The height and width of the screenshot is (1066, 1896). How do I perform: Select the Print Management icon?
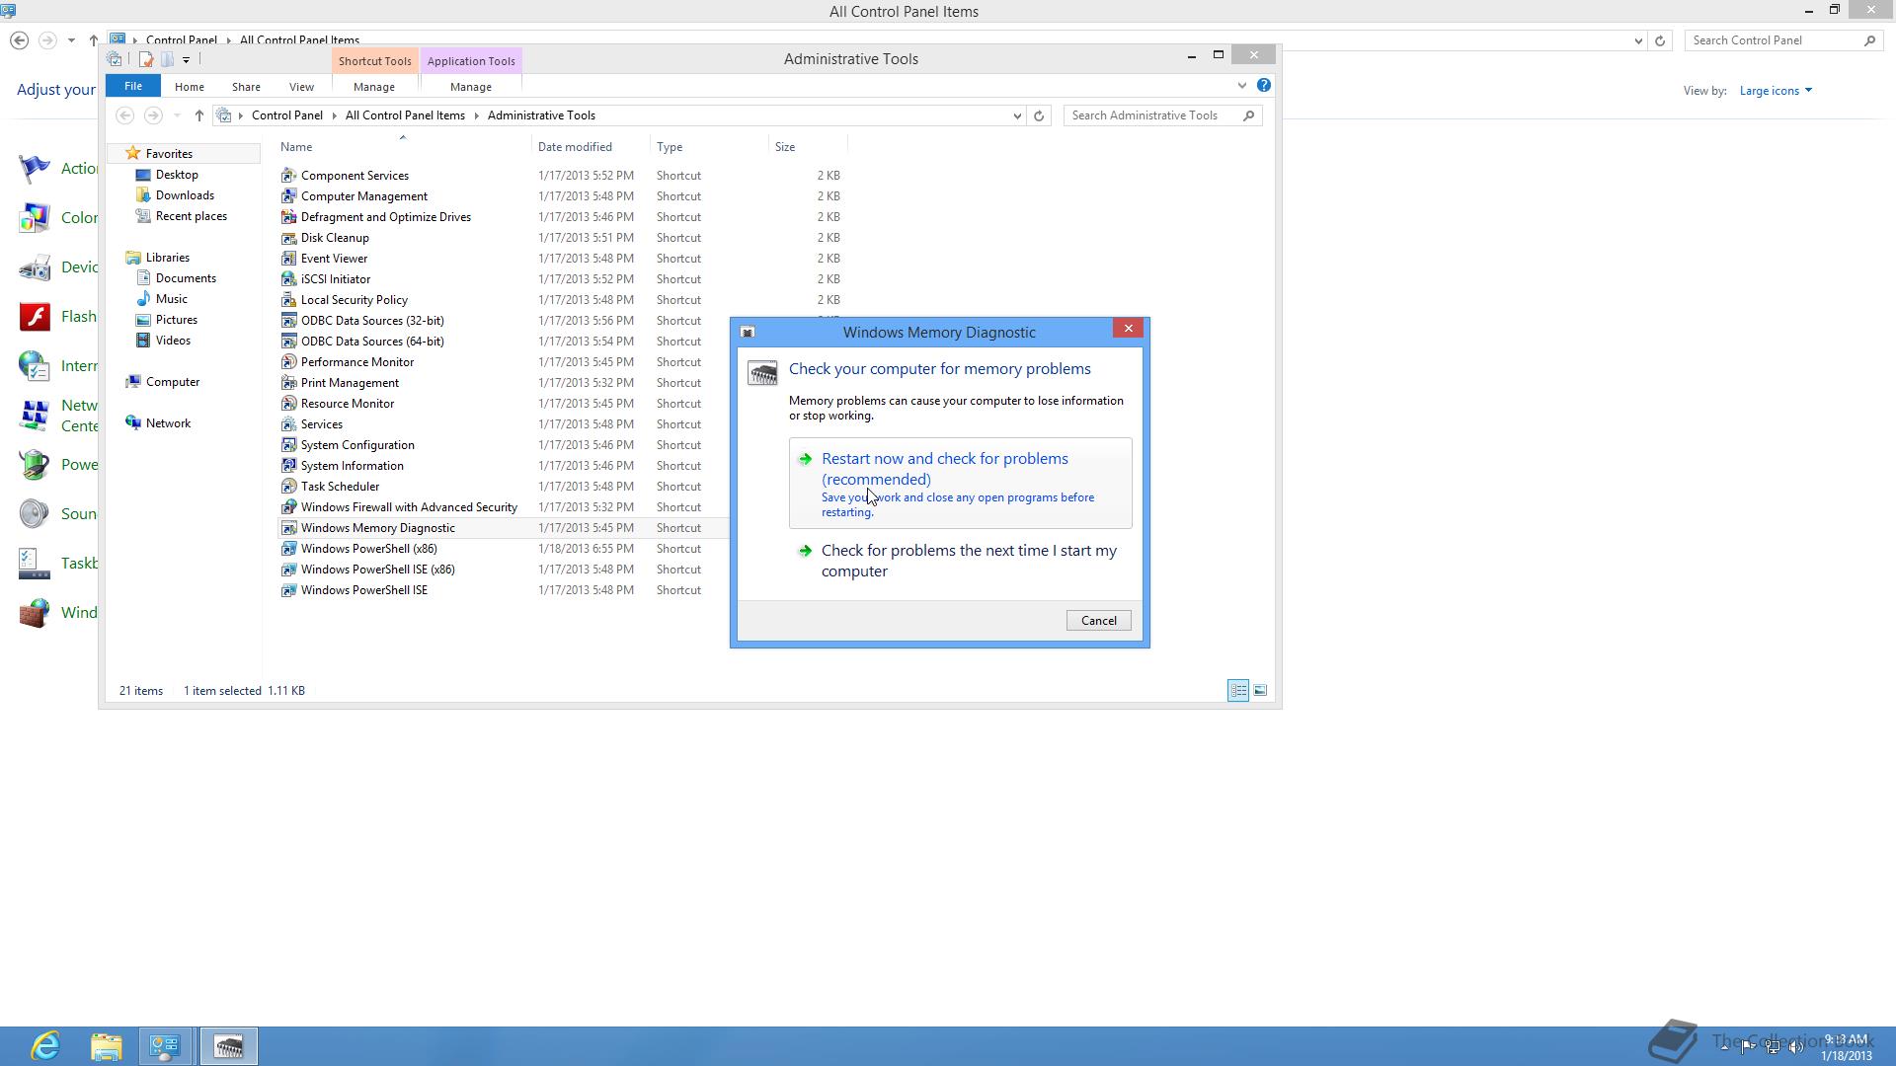288,383
